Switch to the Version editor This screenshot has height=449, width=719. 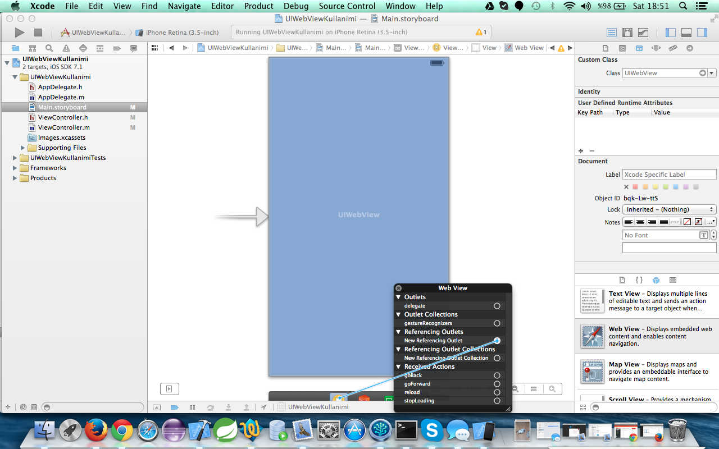coord(643,33)
